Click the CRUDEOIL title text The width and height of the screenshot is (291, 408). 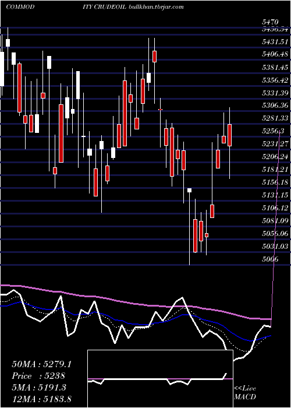click(110, 7)
